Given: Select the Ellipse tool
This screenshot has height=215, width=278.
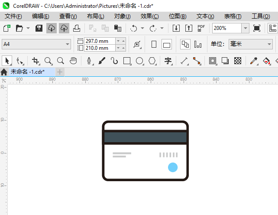Looking at the screenshot, I should [x=139, y=61].
